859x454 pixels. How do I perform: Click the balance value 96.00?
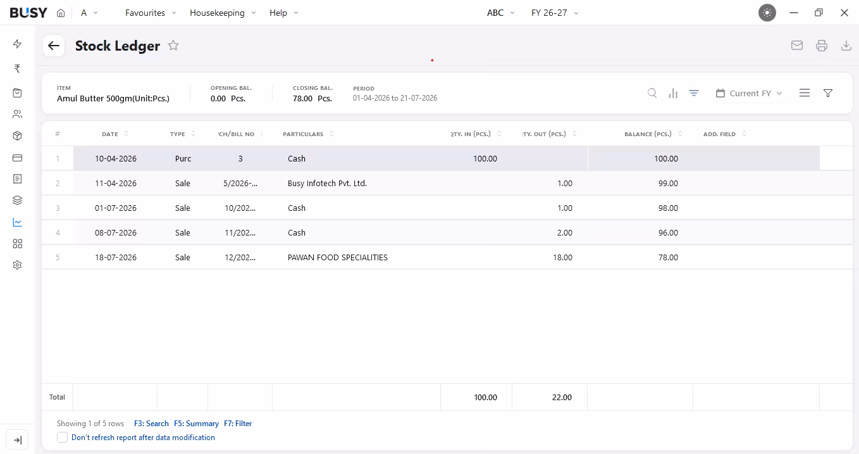[x=668, y=233]
